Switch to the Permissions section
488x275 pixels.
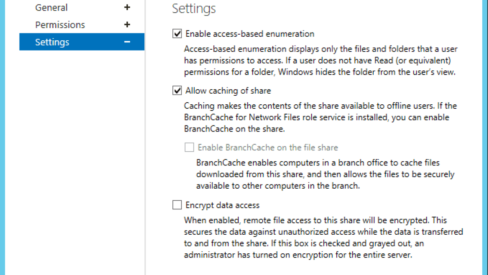click(60, 25)
